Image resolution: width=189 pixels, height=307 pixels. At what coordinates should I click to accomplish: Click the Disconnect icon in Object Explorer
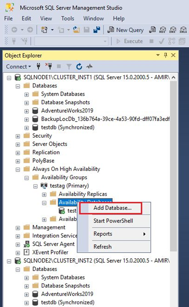tap(48, 67)
